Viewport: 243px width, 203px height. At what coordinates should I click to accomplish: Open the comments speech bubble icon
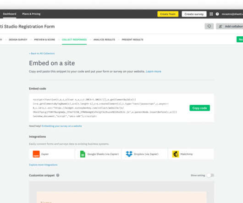[x=209, y=26]
